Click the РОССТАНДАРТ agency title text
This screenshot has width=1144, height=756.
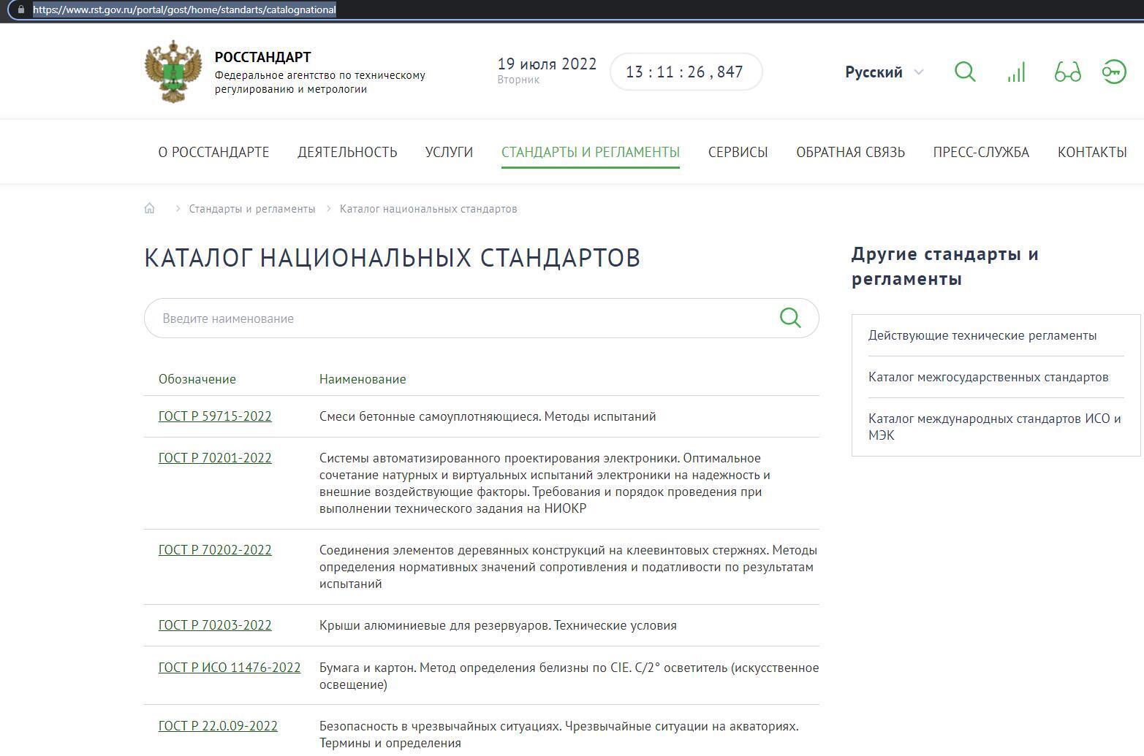(x=263, y=57)
